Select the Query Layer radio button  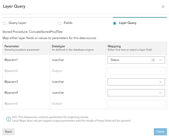coord(4,23)
